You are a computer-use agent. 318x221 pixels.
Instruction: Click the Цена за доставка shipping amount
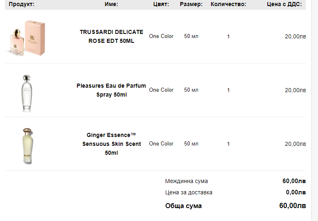[296, 192]
